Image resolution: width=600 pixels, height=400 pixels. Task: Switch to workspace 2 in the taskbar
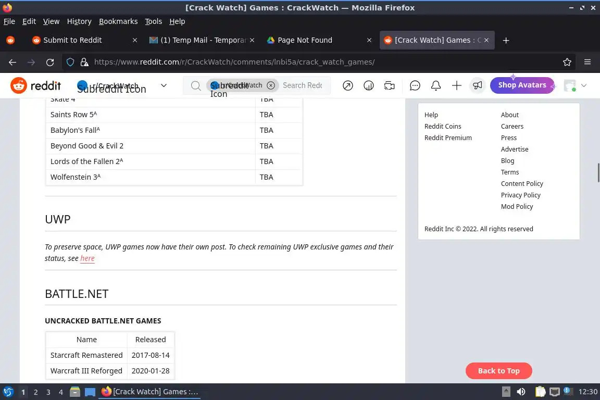(x=35, y=392)
